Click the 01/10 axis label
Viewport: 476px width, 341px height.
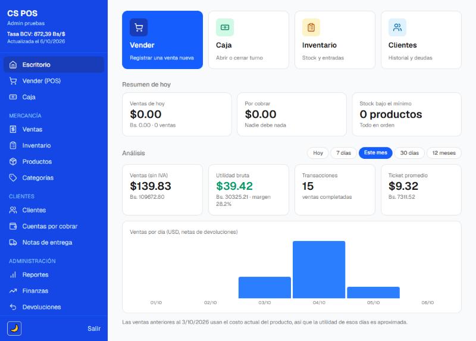pos(156,303)
